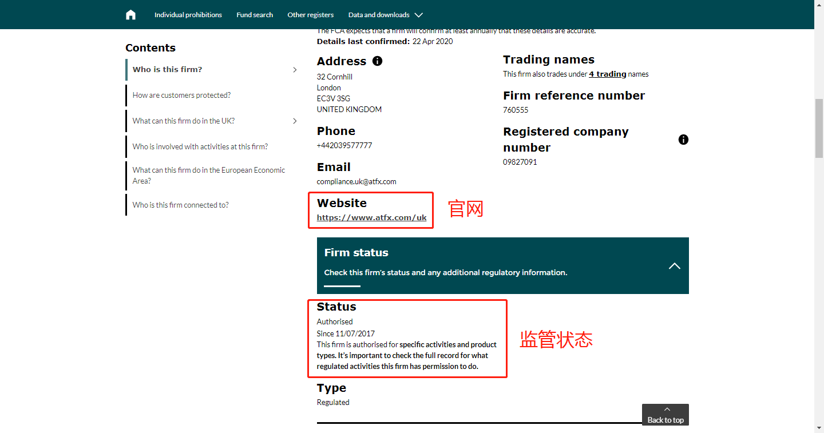This screenshot has height=433, width=824.
Task: Open Other registers menu item
Action: coord(311,15)
